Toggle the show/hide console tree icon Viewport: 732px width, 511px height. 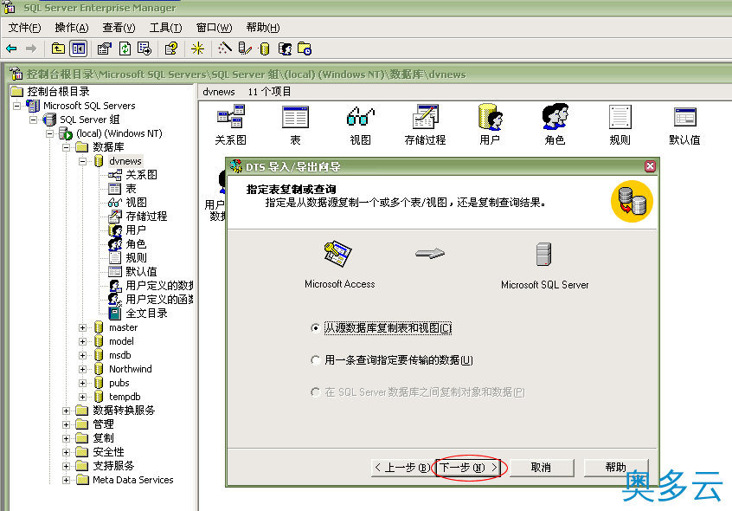click(x=79, y=49)
